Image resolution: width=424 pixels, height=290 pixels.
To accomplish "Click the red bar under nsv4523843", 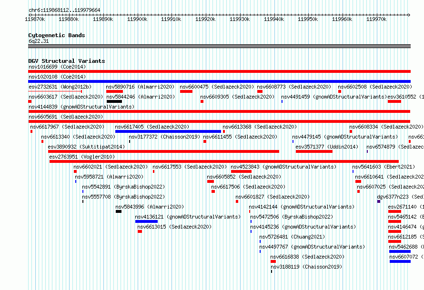I will click(241, 171).
